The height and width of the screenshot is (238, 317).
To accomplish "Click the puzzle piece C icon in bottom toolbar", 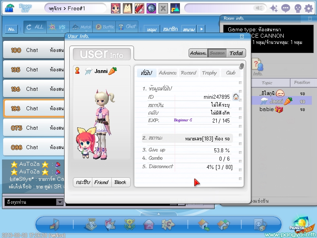I will pyautogui.click(x=168, y=225).
